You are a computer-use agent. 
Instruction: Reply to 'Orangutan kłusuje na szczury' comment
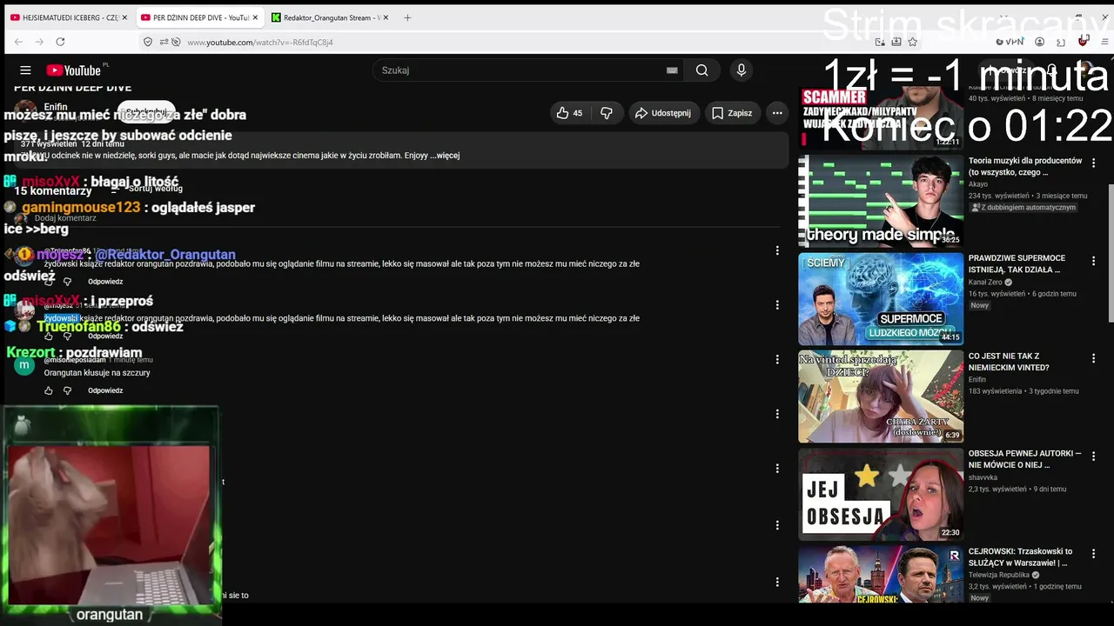pos(105,390)
